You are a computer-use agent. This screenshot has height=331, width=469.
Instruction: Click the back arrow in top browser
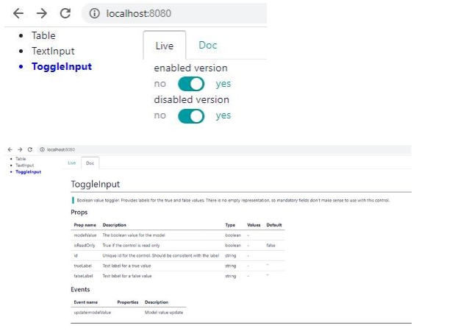[x=18, y=13]
